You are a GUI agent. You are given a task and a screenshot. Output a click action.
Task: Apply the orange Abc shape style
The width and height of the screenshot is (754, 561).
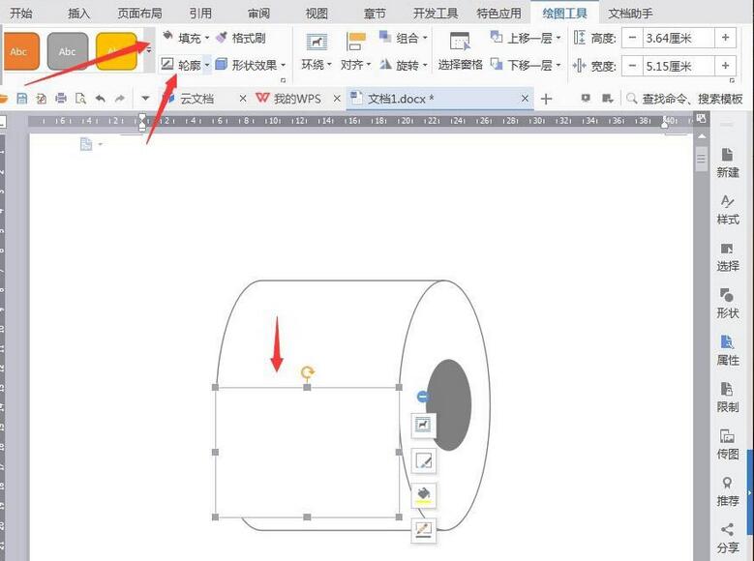click(19, 51)
